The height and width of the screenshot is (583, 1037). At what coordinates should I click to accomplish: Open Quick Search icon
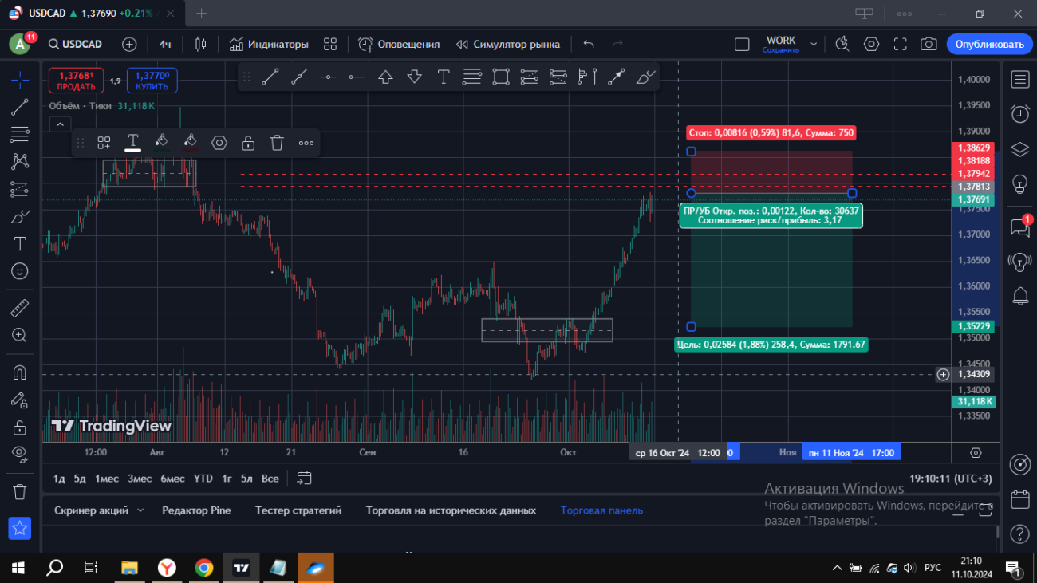coord(842,44)
